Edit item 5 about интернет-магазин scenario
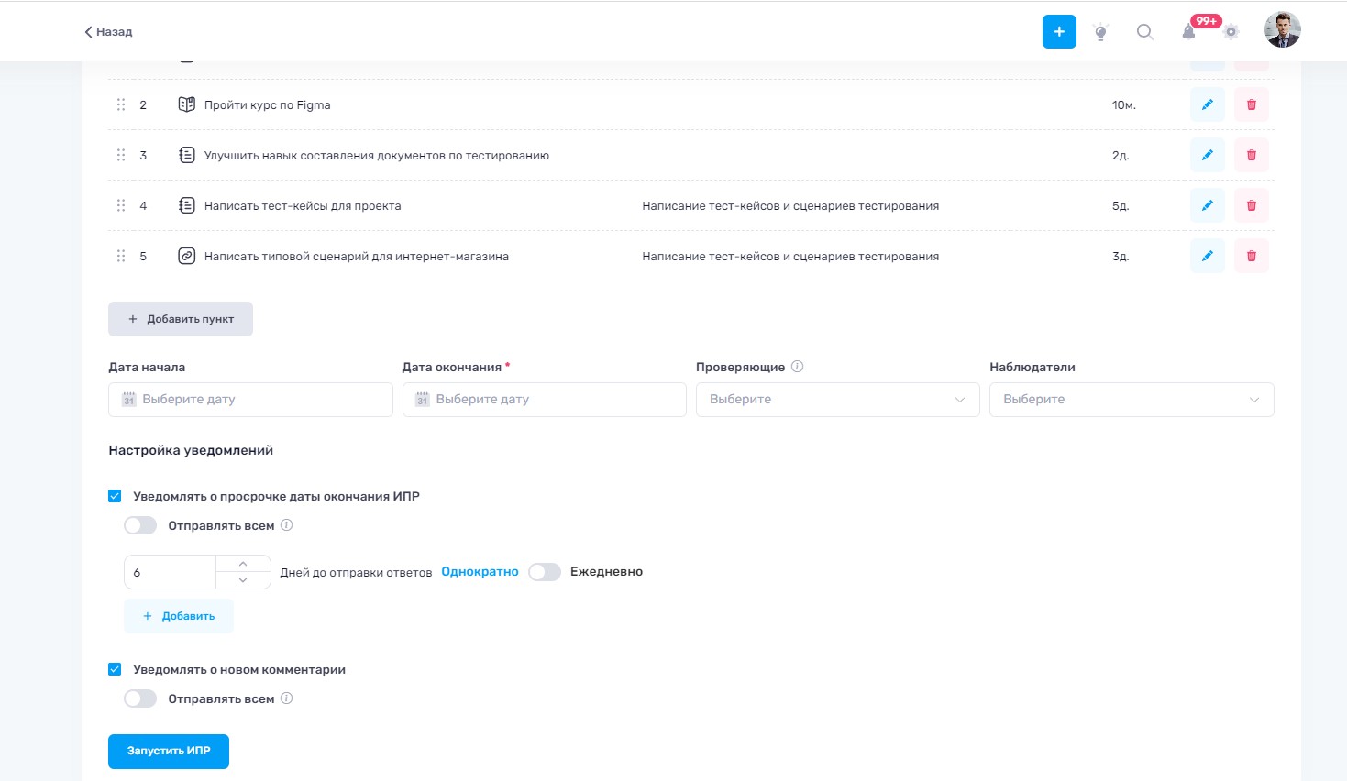Screen dimensions: 1347x781 point(1207,257)
